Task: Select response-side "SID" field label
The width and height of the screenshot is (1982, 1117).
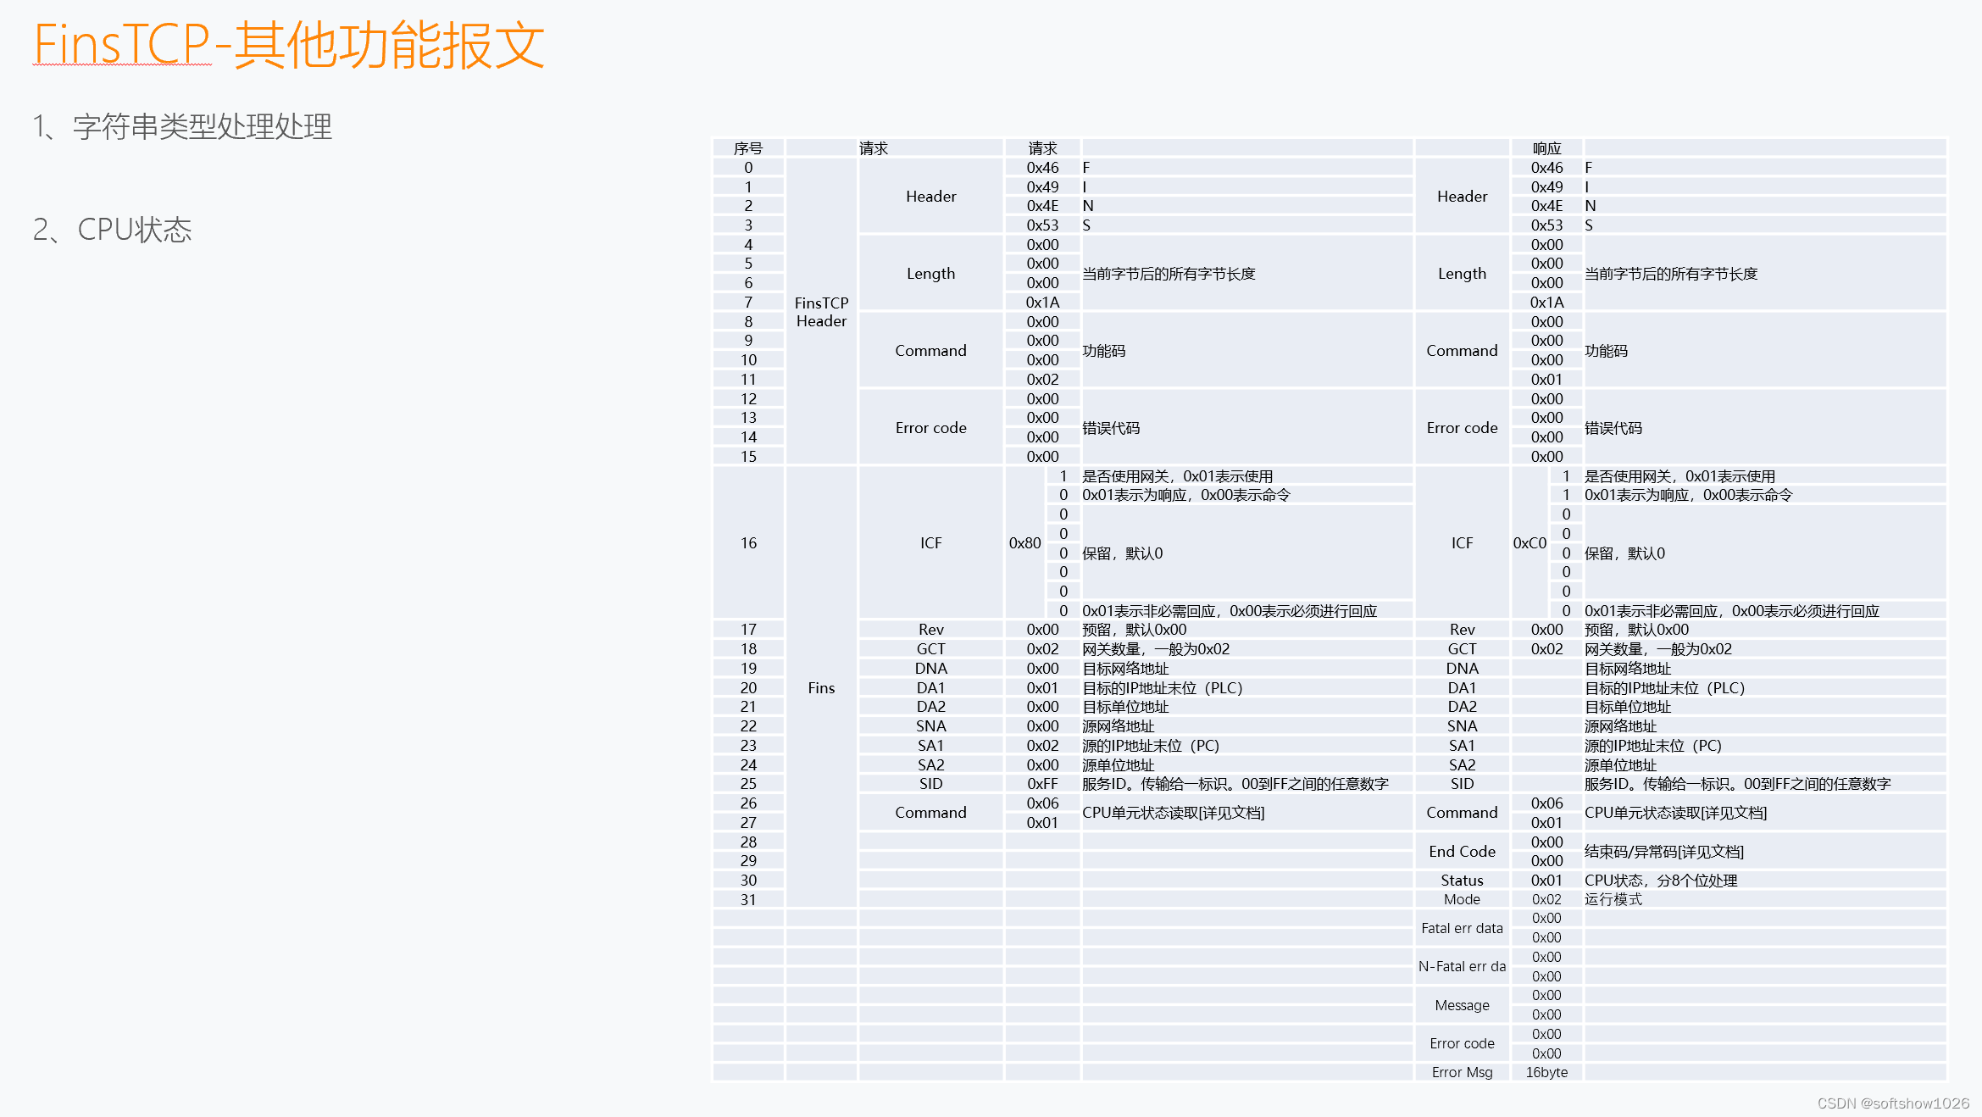Action: [1462, 784]
